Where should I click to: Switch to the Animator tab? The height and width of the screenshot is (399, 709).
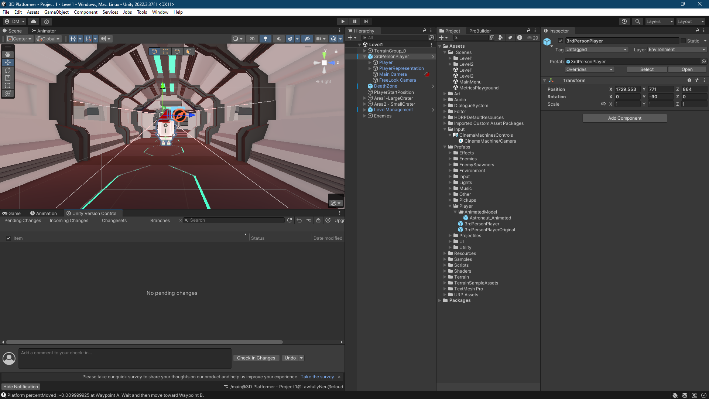44,31
